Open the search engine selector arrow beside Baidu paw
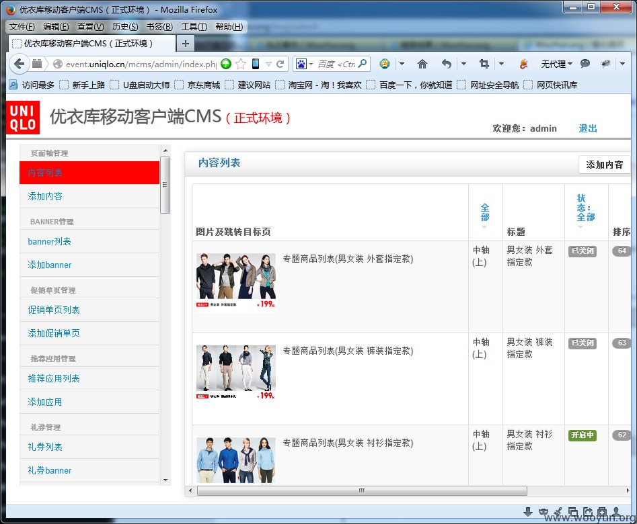Screen dimensions: 637x524 (311, 64)
